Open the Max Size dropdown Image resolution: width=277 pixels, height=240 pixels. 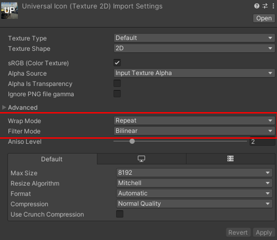point(195,173)
